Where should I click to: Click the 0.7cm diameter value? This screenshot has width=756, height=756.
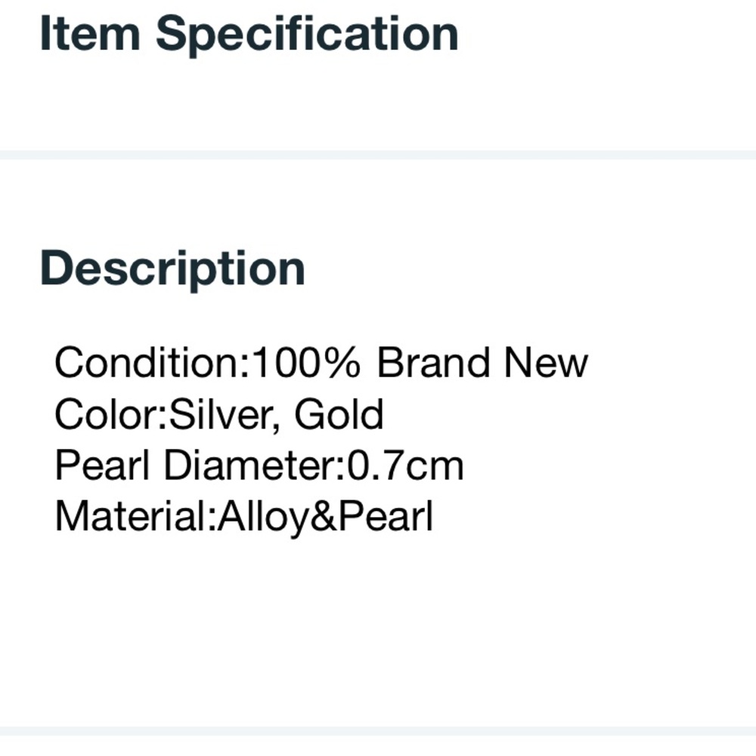tap(405, 466)
